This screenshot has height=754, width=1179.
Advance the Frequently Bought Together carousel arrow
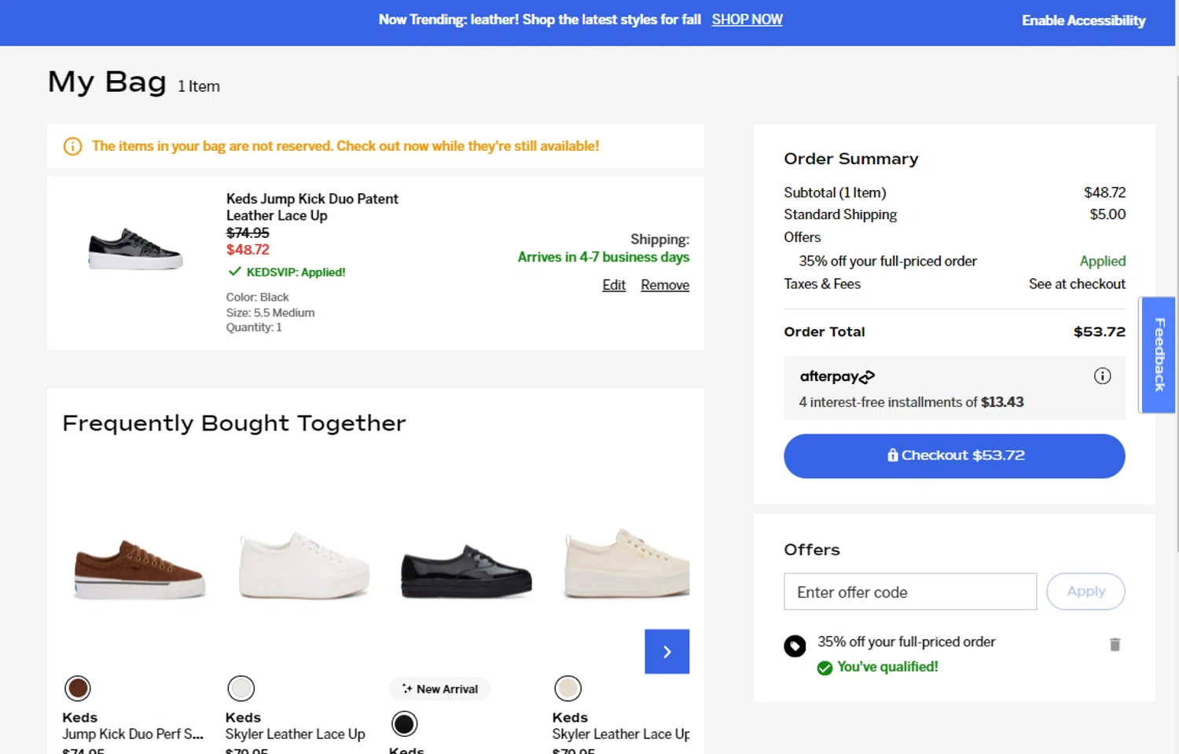pyautogui.click(x=667, y=651)
